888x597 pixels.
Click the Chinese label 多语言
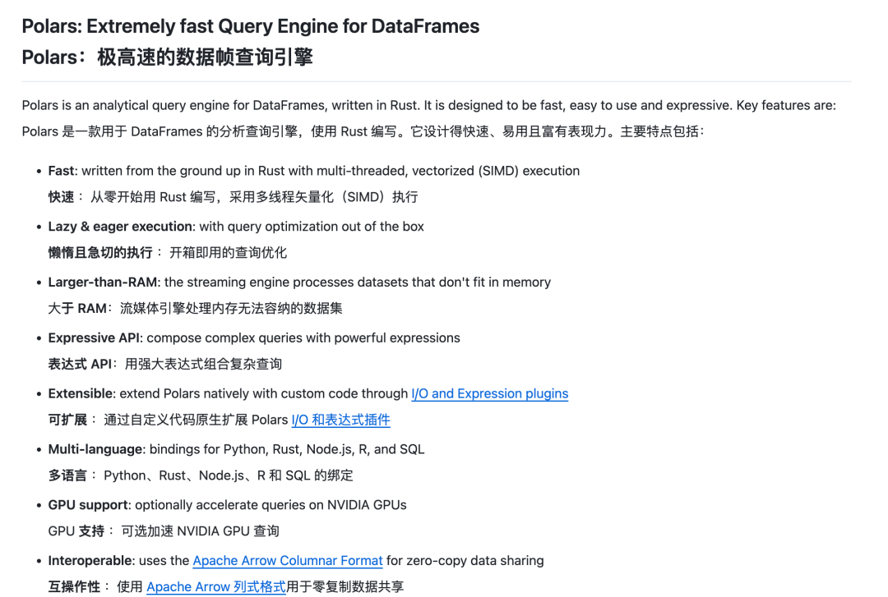pos(67,475)
